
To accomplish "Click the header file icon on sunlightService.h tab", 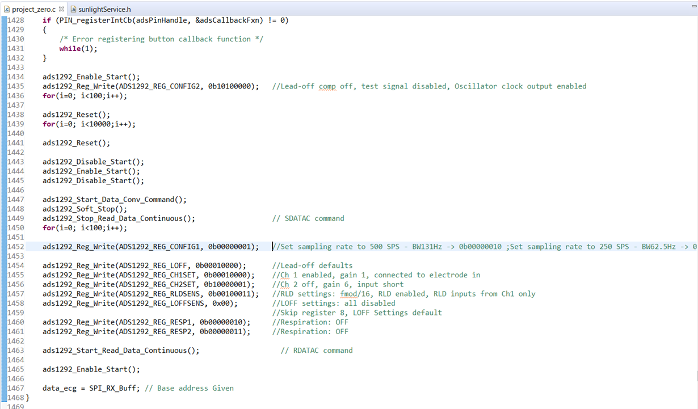I will point(74,9).
